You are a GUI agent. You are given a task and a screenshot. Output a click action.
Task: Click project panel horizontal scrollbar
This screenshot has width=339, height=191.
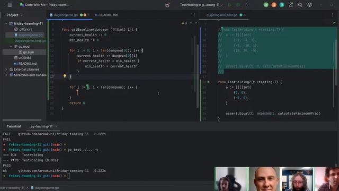coord(22,120)
